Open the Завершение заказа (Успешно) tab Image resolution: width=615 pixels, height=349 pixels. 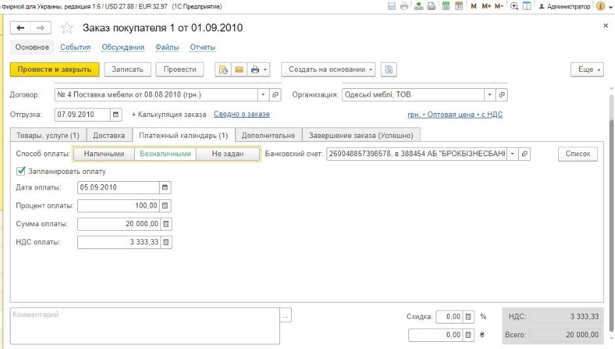point(361,135)
